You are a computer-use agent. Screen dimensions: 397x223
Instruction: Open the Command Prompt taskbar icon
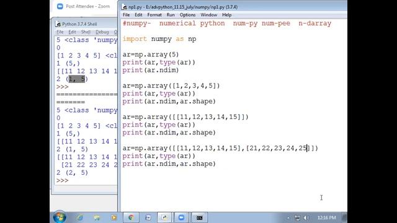(199, 217)
